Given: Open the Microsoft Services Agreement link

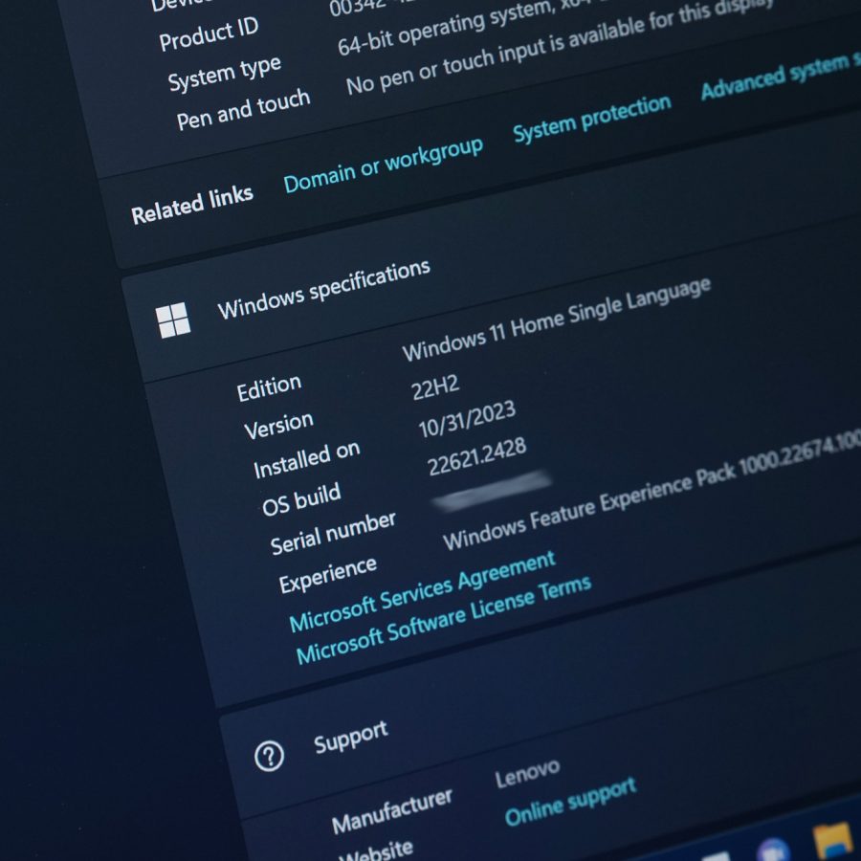Looking at the screenshot, I should [422, 592].
